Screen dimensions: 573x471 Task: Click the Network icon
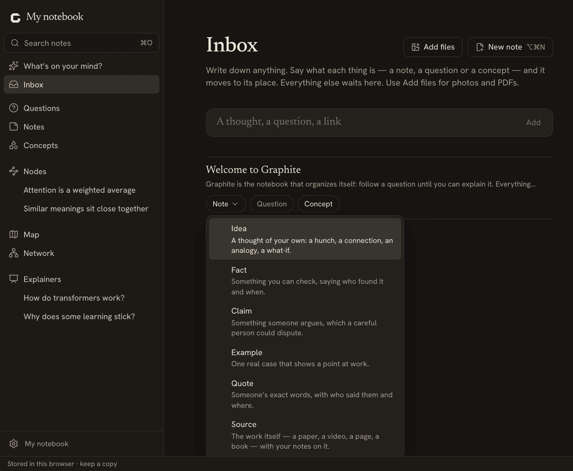coord(14,253)
